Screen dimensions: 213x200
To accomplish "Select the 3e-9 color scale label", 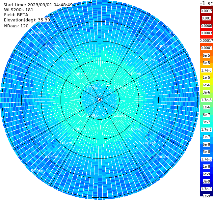I will (x=206, y=181).
